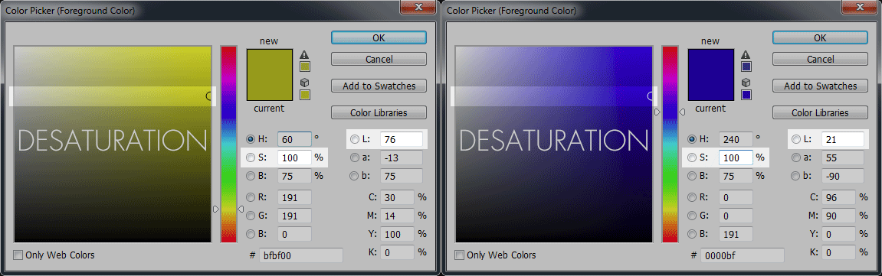Click the b field showing -90

842,176
